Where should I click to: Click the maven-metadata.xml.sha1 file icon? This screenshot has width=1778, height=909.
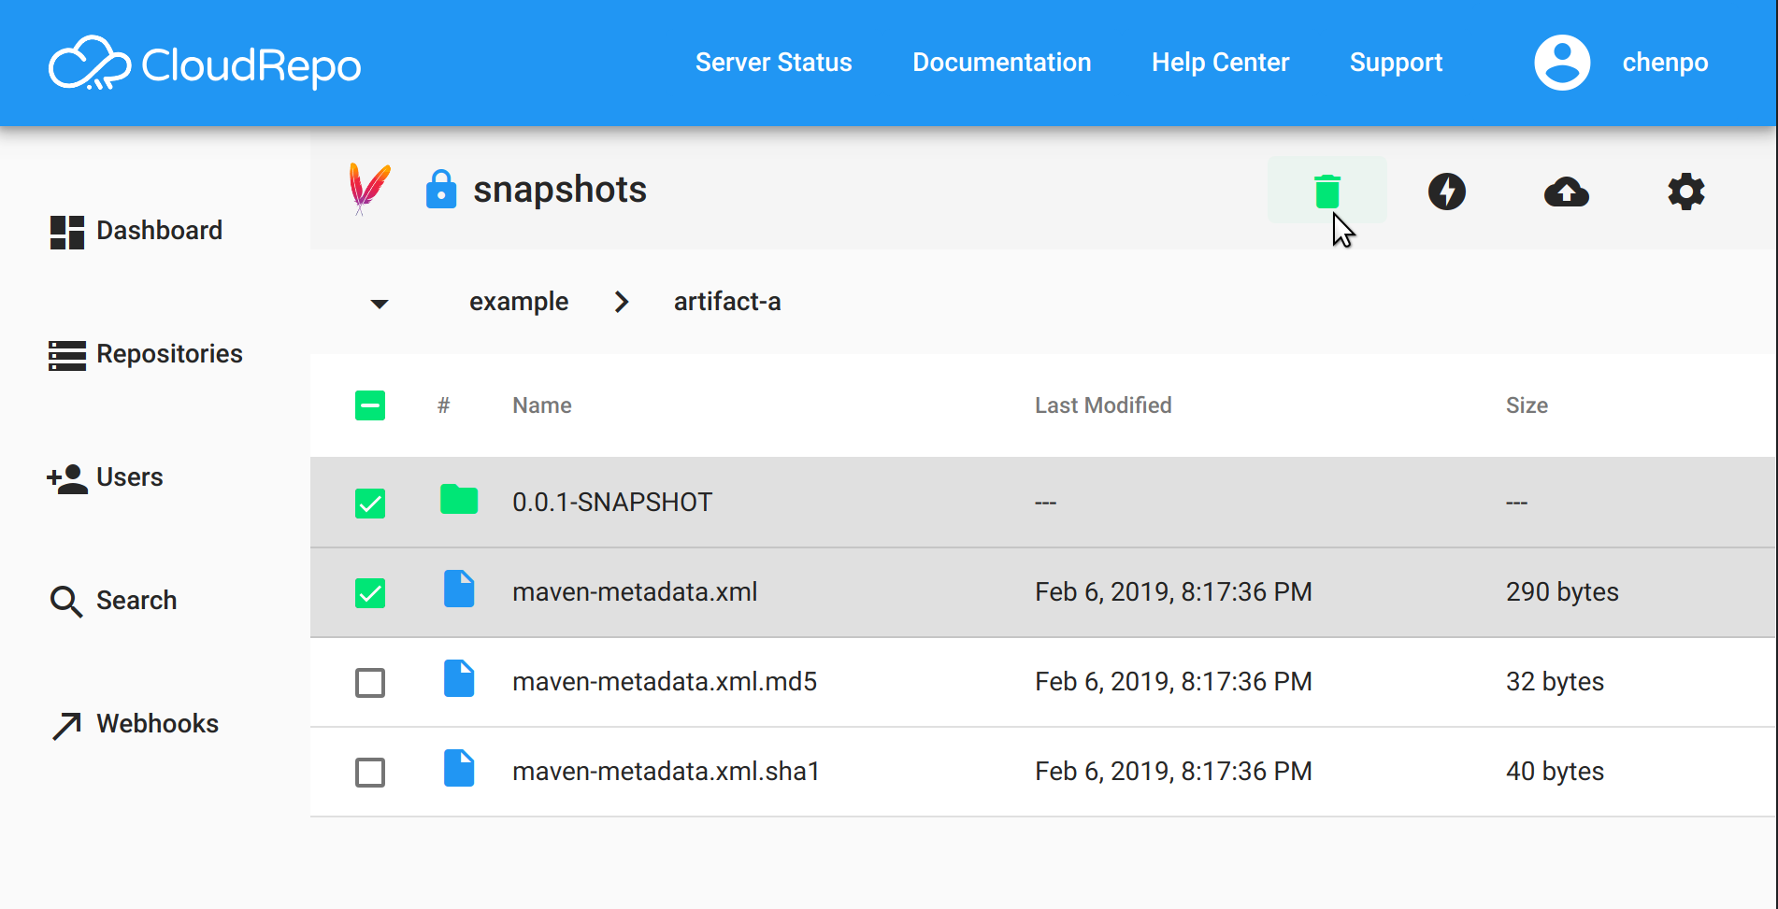tap(459, 769)
